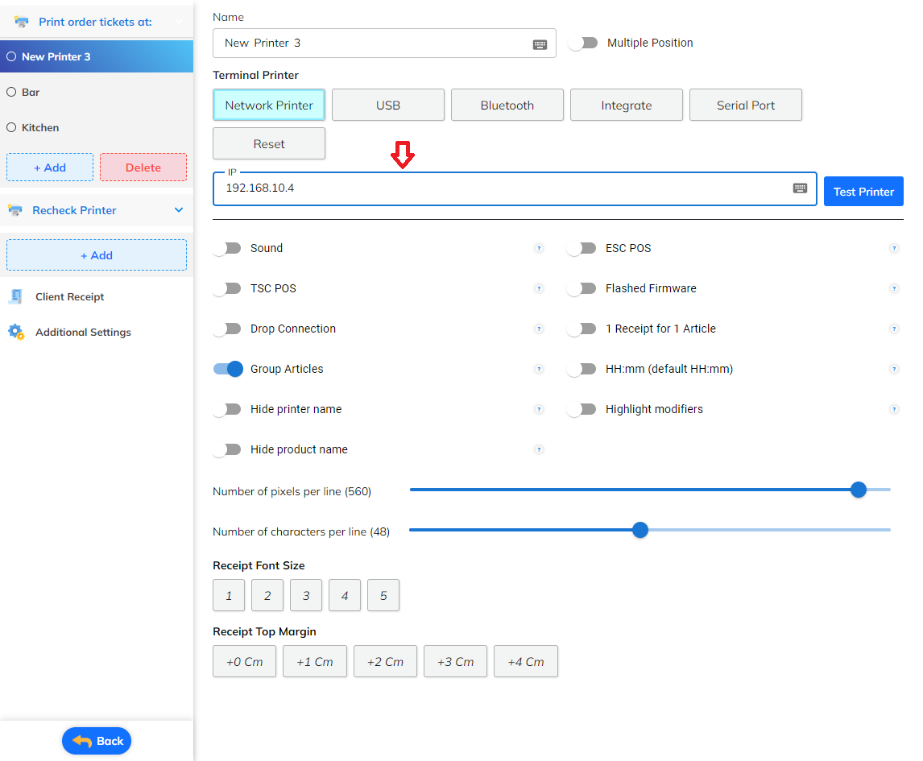The image size is (923, 761).
Task: Click help icon for Flashed Firmware
Action: coord(894,288)
